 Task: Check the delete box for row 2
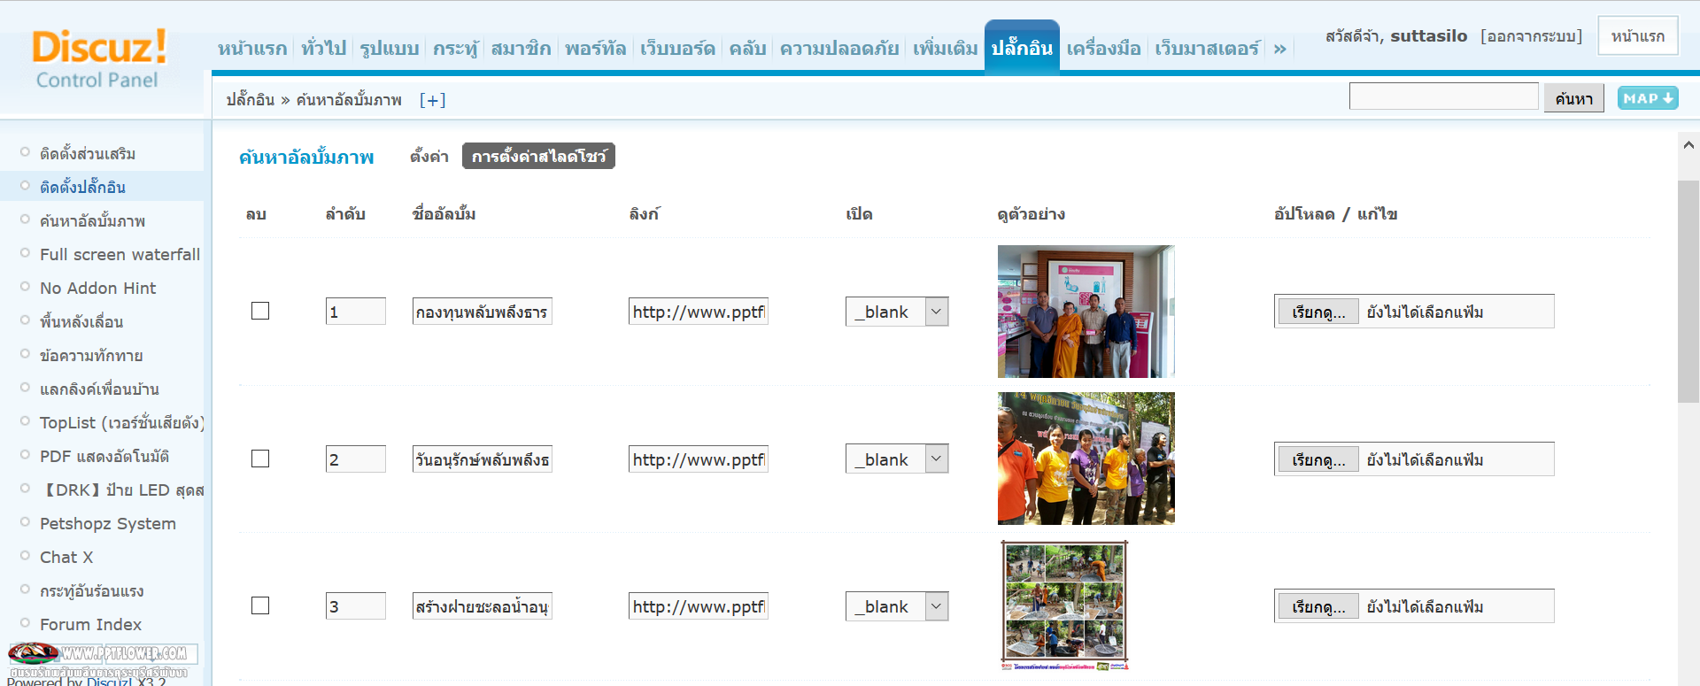pos(260,459)
